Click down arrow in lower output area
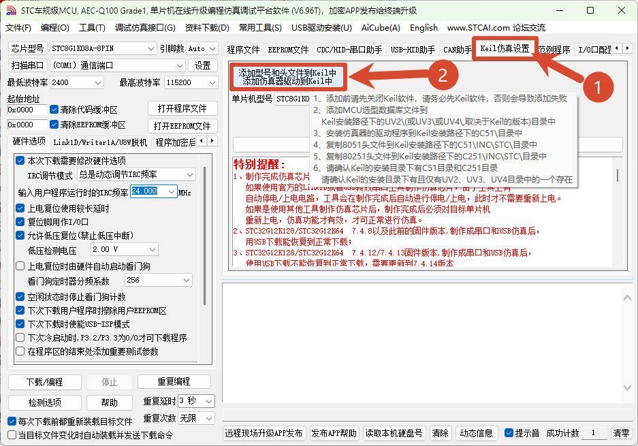Screen dimensions: 638x446 click(627, 388)
